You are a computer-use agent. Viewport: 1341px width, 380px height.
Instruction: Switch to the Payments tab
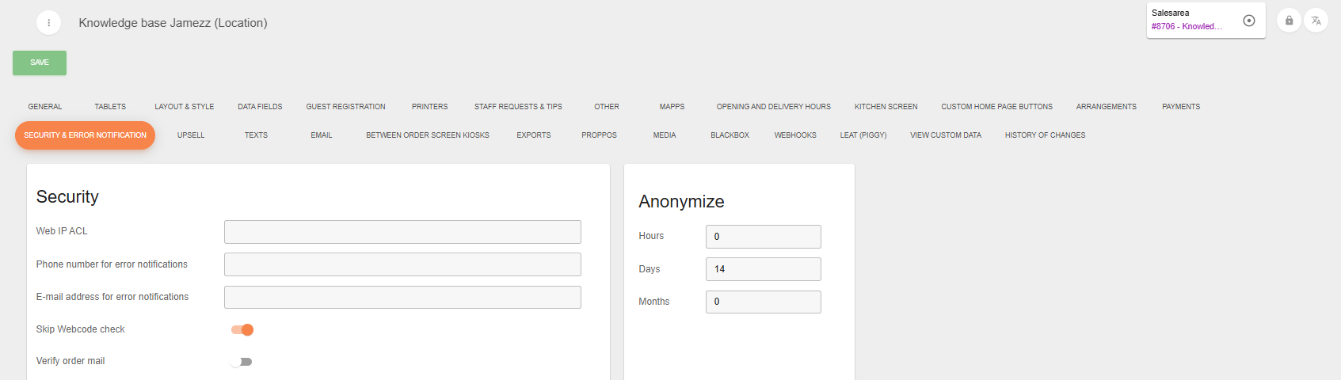coord(1180,107)
